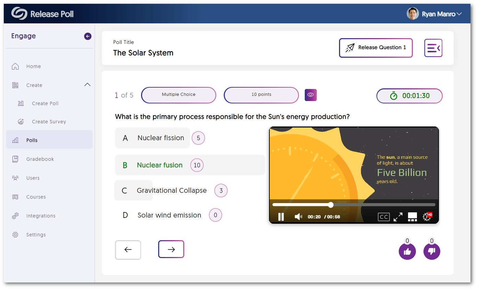The width and height of the screenshot is (477, 289).
Task: Click the Release Question 1 button
Action: [x=376, y=48]
